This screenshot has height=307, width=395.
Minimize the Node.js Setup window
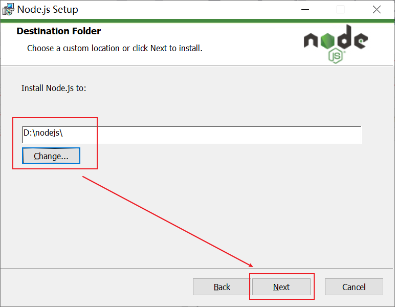305,10
